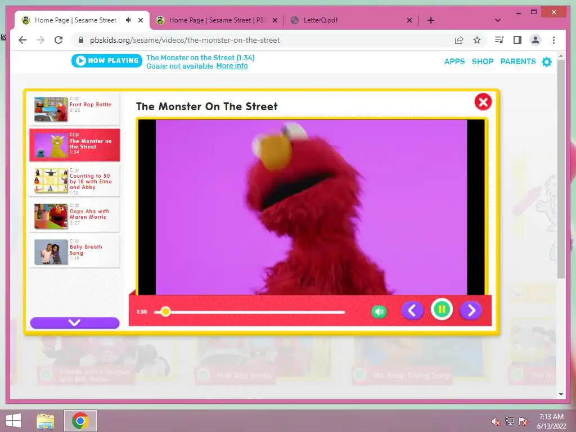Image resolution: width=576 pixels, height=432 pixels.
Task: Open Chrome three-dot menu
Action: 553,40
